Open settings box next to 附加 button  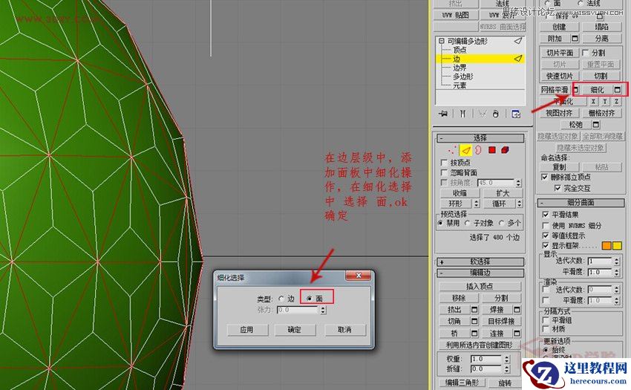[x=575, y=39]
